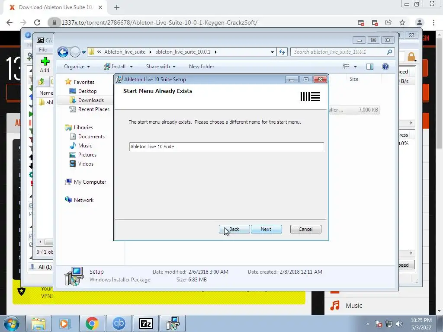Image resolution: width=443 pixels, height=332 pixels.
Task: Show hidden tray icons arrow
Action: (368, 324)
